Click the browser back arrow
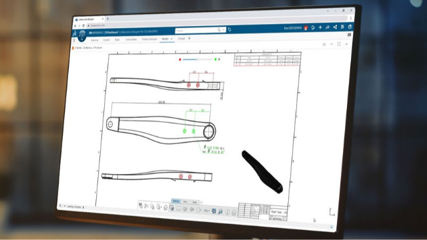This screenshot has height=240, width=427. 75,26
